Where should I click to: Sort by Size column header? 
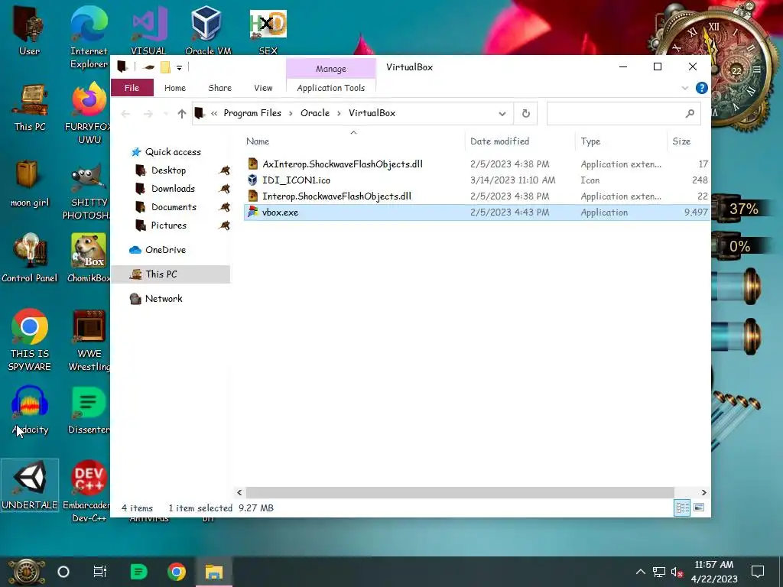tap(688, 141)
